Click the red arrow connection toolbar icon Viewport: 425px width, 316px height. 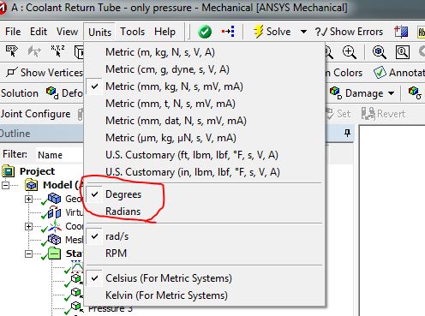[x=228, y=31]
